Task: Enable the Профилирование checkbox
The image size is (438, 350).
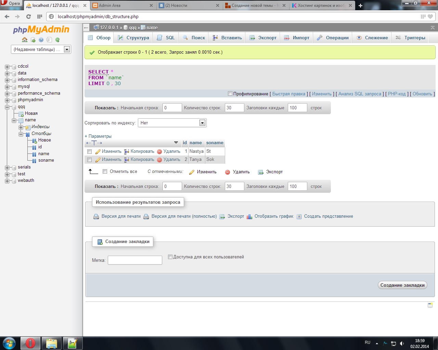Action: coord(230,94)
